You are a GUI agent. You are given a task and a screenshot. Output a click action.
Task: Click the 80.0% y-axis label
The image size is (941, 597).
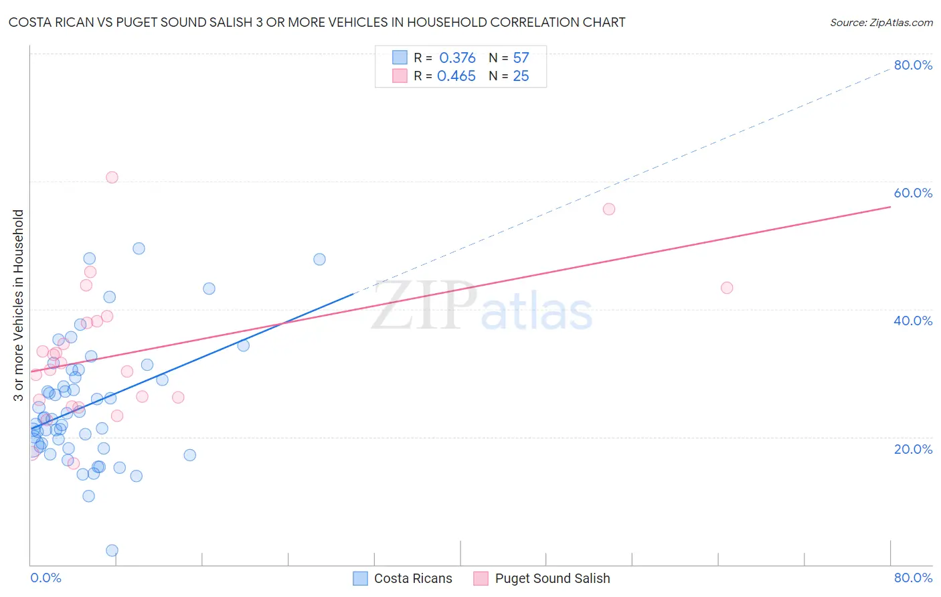pyautogui.click(x=913, y=65)
